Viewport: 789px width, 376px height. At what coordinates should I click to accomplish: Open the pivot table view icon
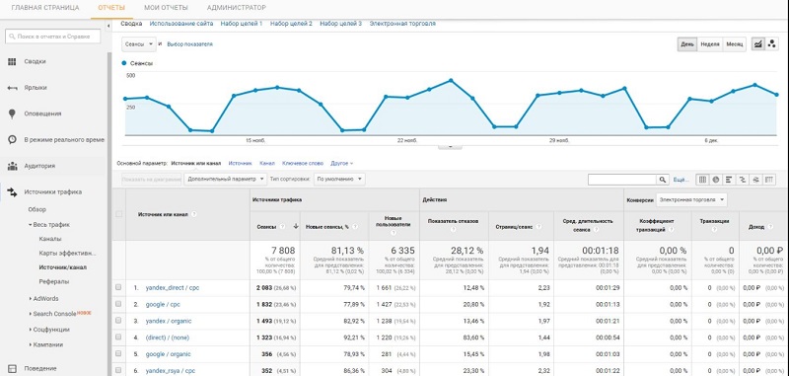pos(769,180)
